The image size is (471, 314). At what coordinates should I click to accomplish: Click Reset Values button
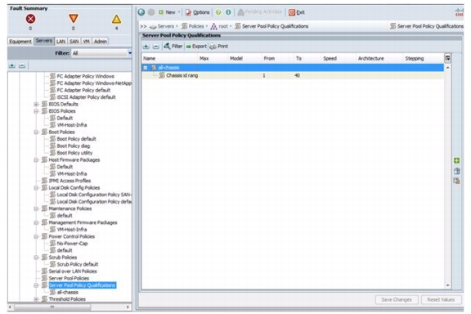pos(441,299)
